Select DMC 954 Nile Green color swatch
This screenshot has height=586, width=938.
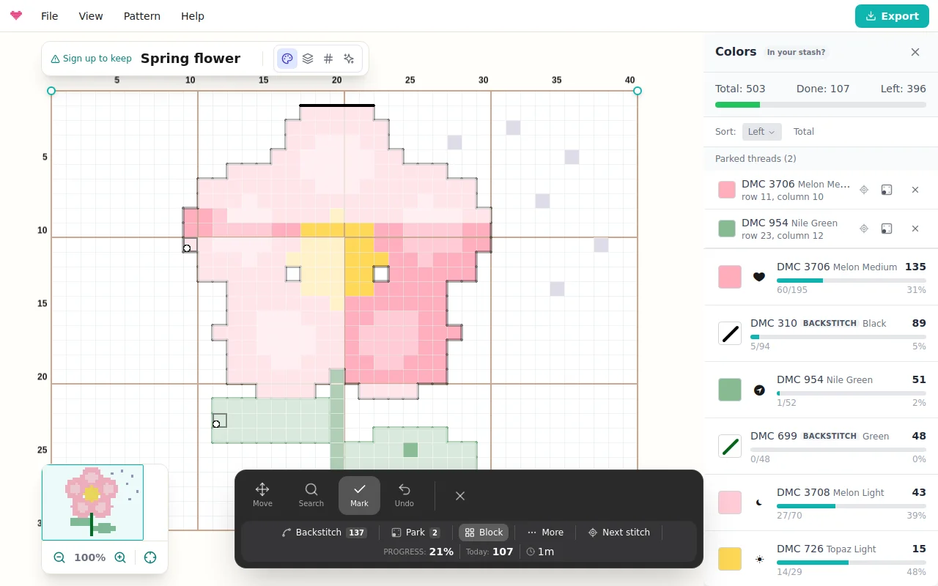tap(730, 390)
